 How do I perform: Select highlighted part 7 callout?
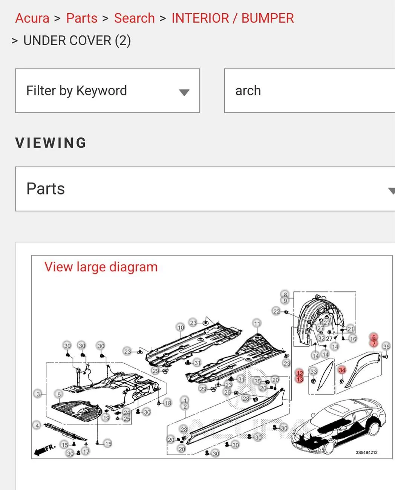[x=374, y=344]
